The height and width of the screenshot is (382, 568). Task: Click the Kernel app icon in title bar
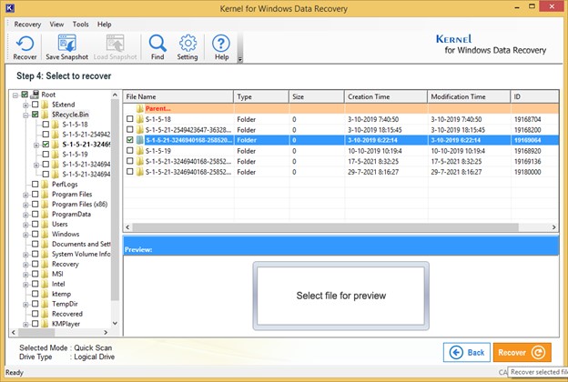point(10,7)
